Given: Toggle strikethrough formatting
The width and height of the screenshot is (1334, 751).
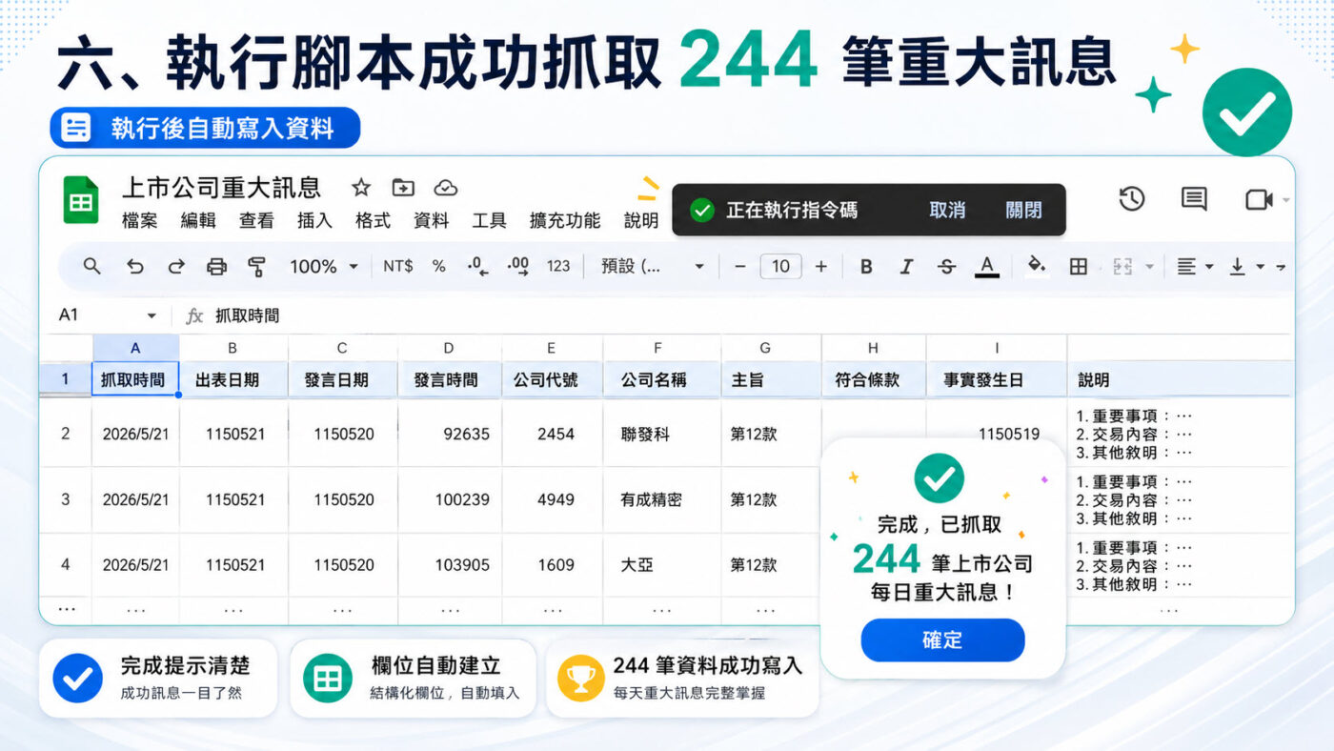Looking at the screenshot, I should point(946,267).
